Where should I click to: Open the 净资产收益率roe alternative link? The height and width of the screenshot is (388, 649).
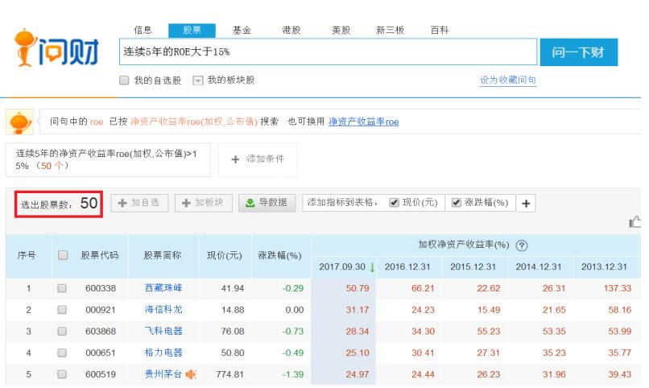point(363,122)
